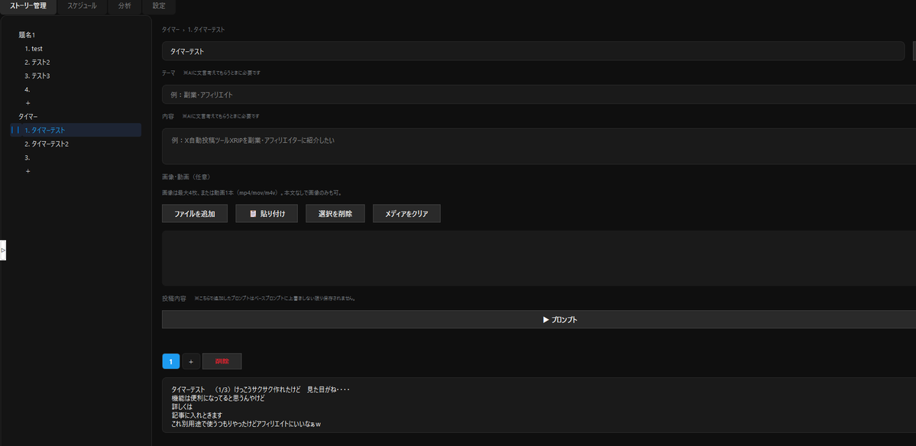The height and width of the screenshot is (446, 916).
Task: Select the 題名1 group in the tree
Action: (x=27, y=35)
